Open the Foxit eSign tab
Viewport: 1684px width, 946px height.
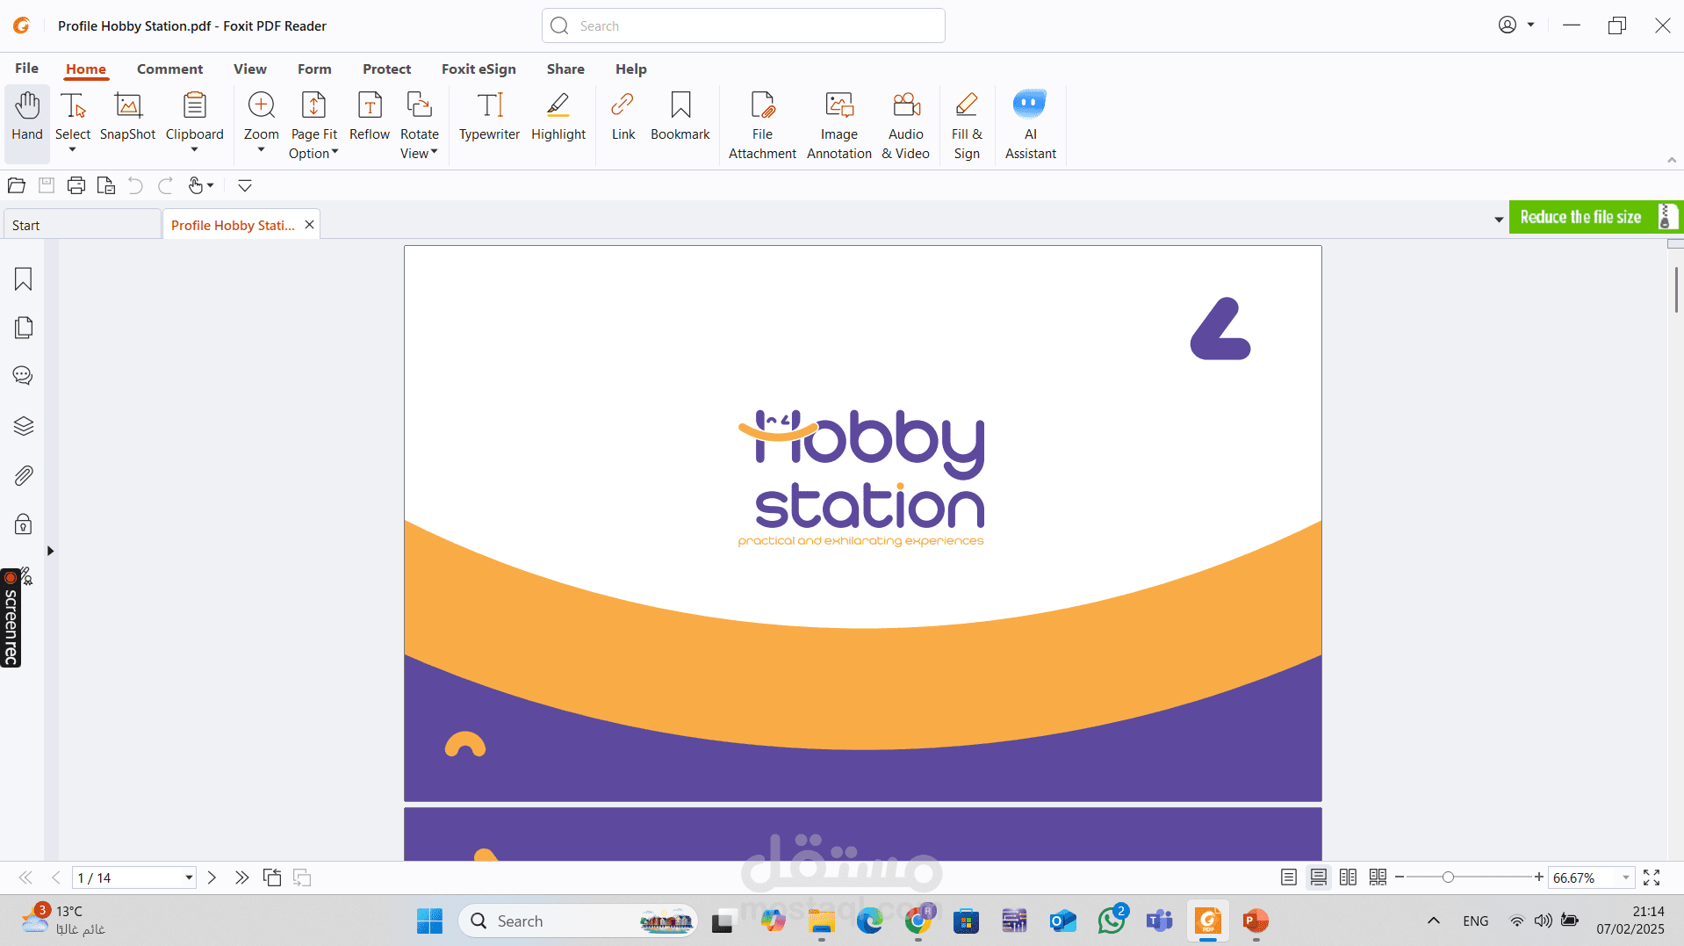[x=479, y=69]
